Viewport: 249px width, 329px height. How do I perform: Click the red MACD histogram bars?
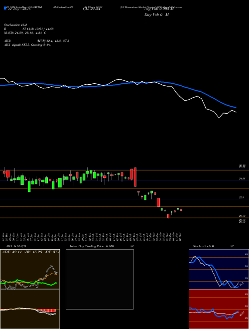(46, 311)
